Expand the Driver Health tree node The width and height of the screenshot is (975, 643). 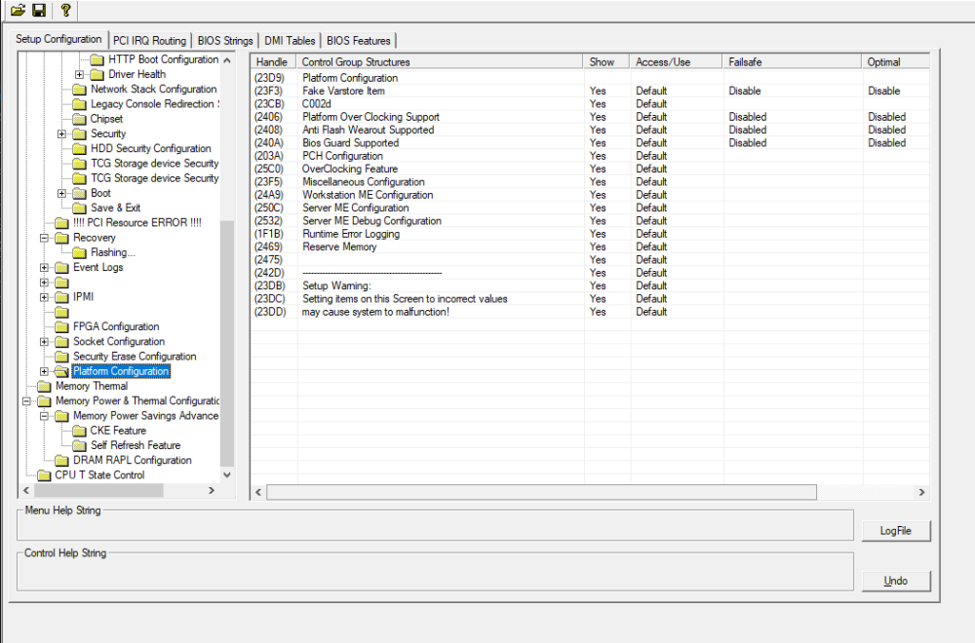tap(80, 75)
